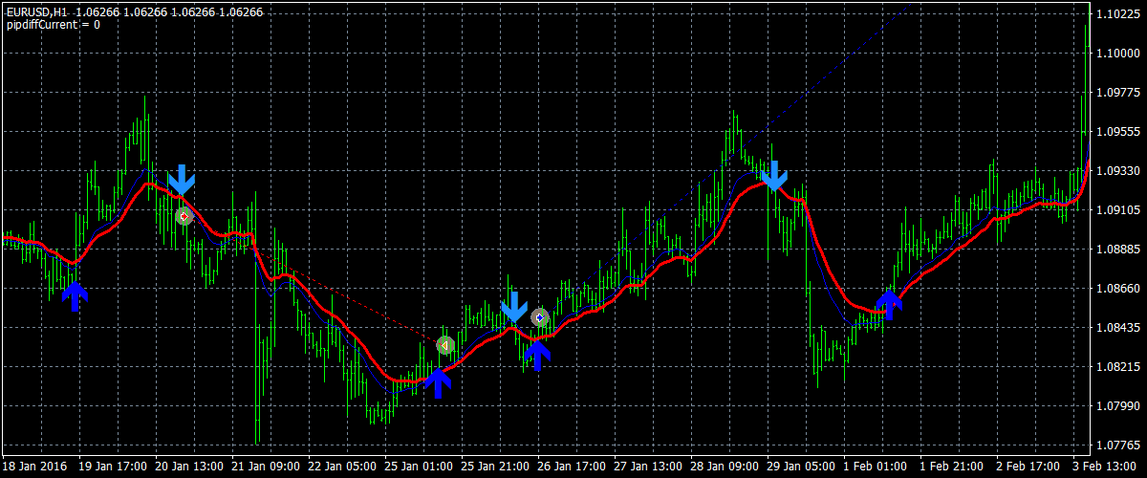Click the 19 Jan 17:00 time label
1147x478 pixels.
tap(113, 467)
